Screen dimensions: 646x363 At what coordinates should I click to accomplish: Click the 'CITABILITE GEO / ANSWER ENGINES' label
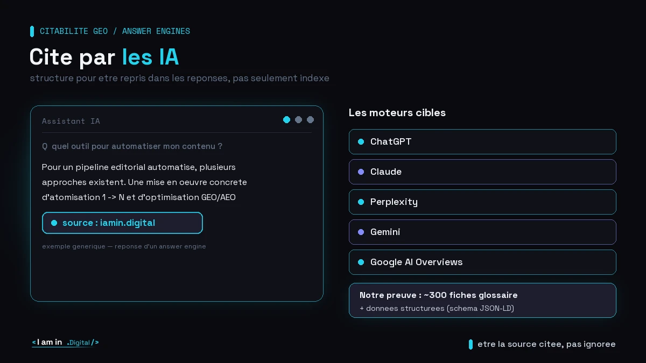point(115,31)
